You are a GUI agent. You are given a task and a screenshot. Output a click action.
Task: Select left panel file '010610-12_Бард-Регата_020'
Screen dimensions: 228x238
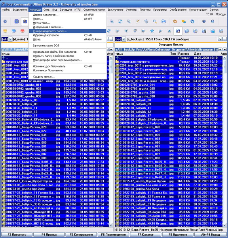[55, 127]
